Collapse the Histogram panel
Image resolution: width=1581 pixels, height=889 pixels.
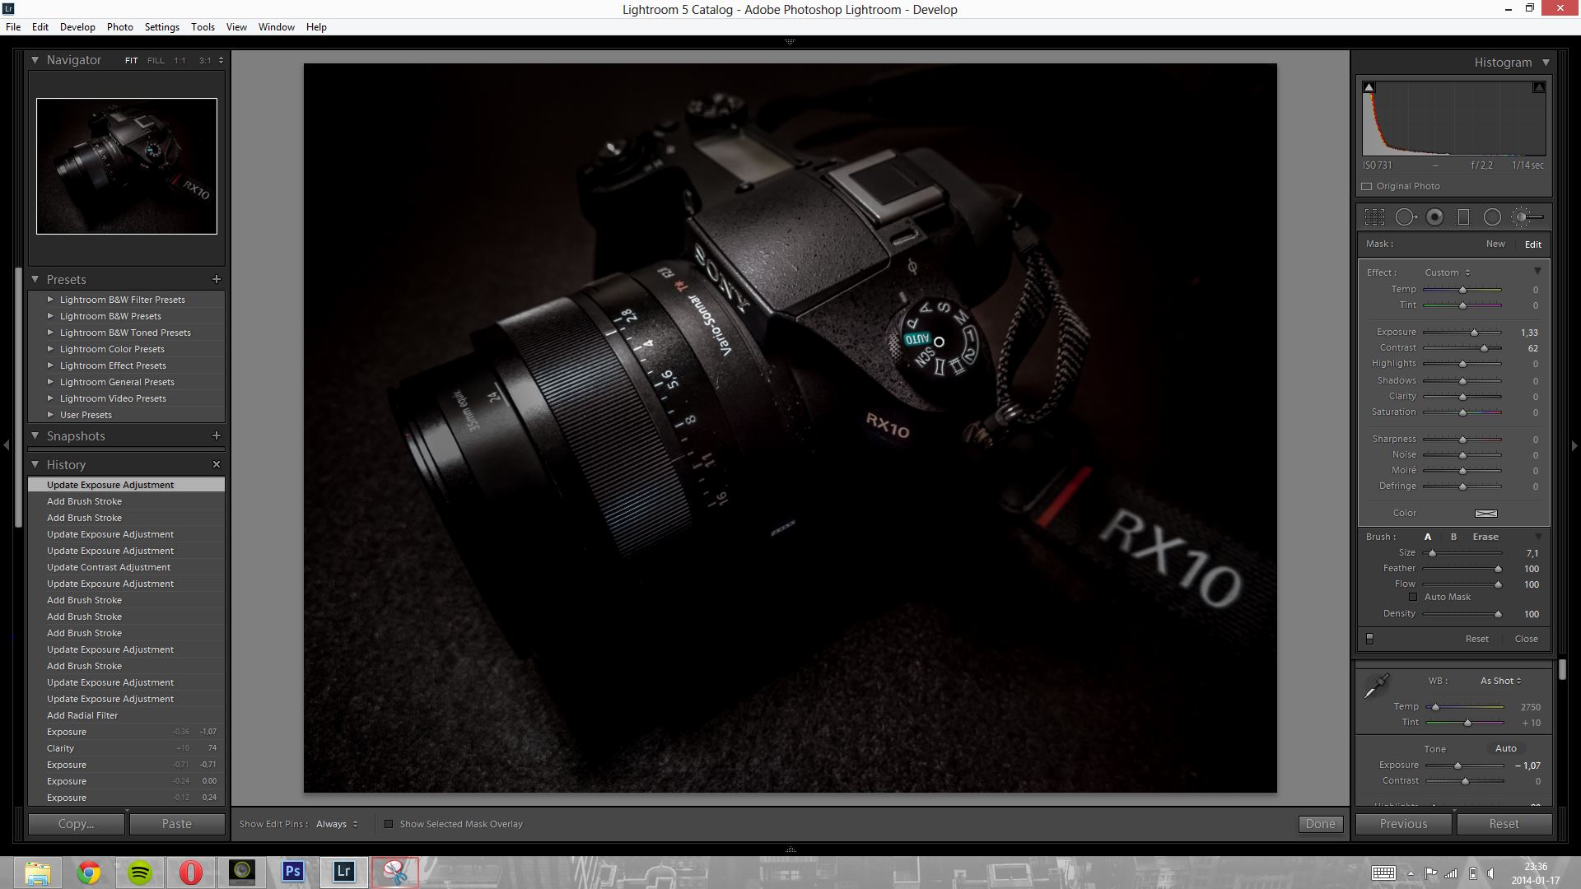coord(1546,63)
